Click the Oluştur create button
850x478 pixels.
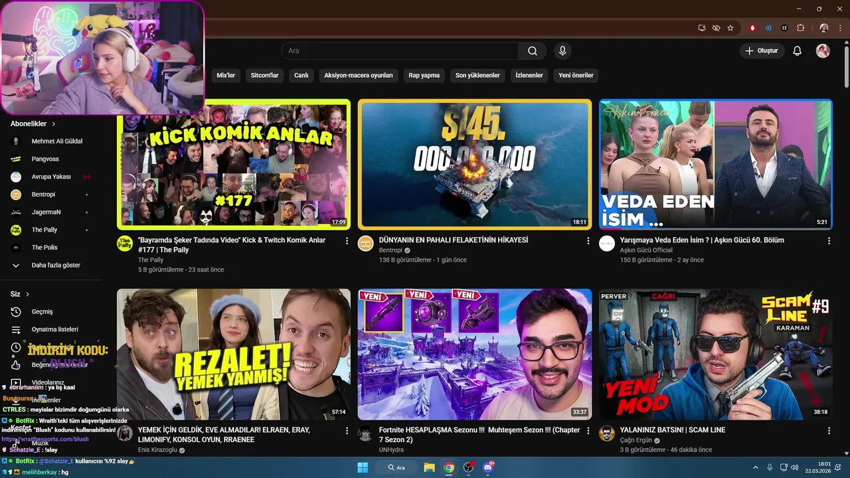(x=762, y=51)
